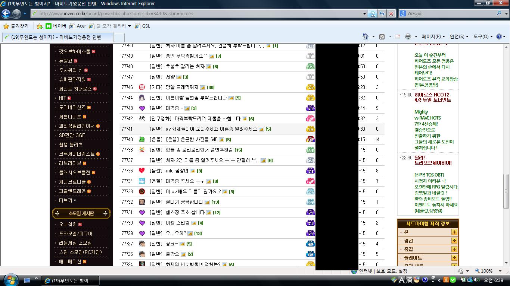Open the 오버워치 sidebar link
Viewport: 510px width, 286px height.
click(x=68, y=224)
